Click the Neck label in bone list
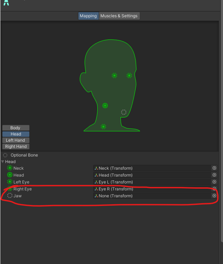223x264 pixels. (19, 168)
